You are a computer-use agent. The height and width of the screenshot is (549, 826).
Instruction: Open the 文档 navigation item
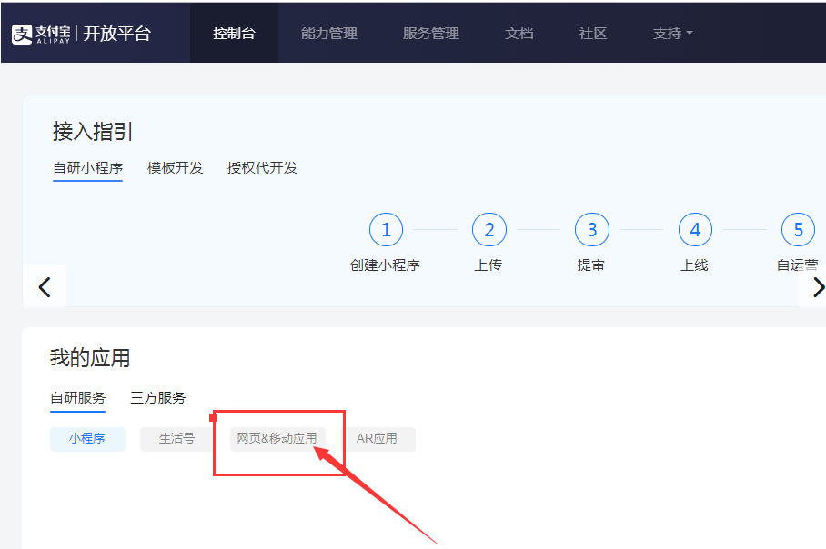coord(519,34)
